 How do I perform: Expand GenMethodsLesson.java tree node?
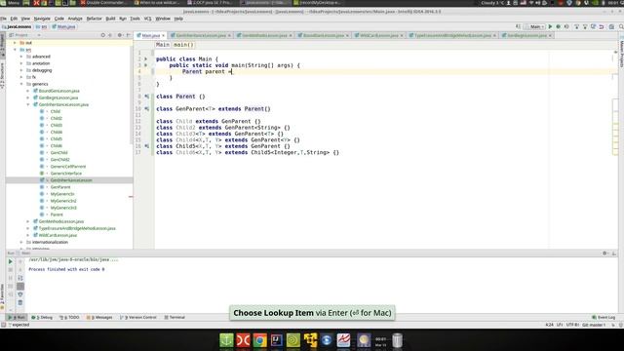tap(28, 221)
